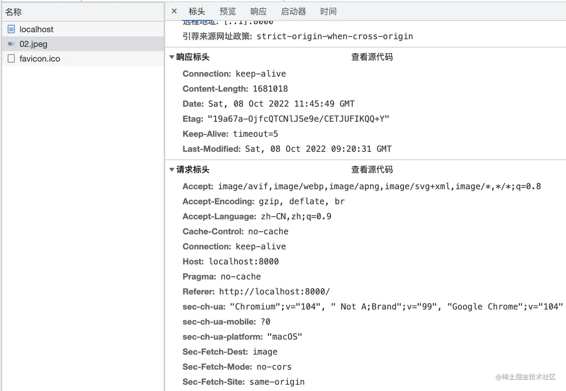Close the request details panel
566x391 pixels.
[174, 11]
